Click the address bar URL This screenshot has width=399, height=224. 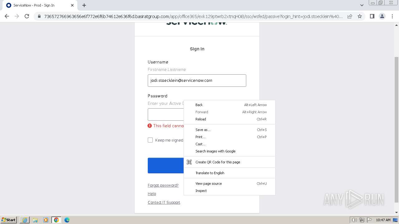(193, 16)
